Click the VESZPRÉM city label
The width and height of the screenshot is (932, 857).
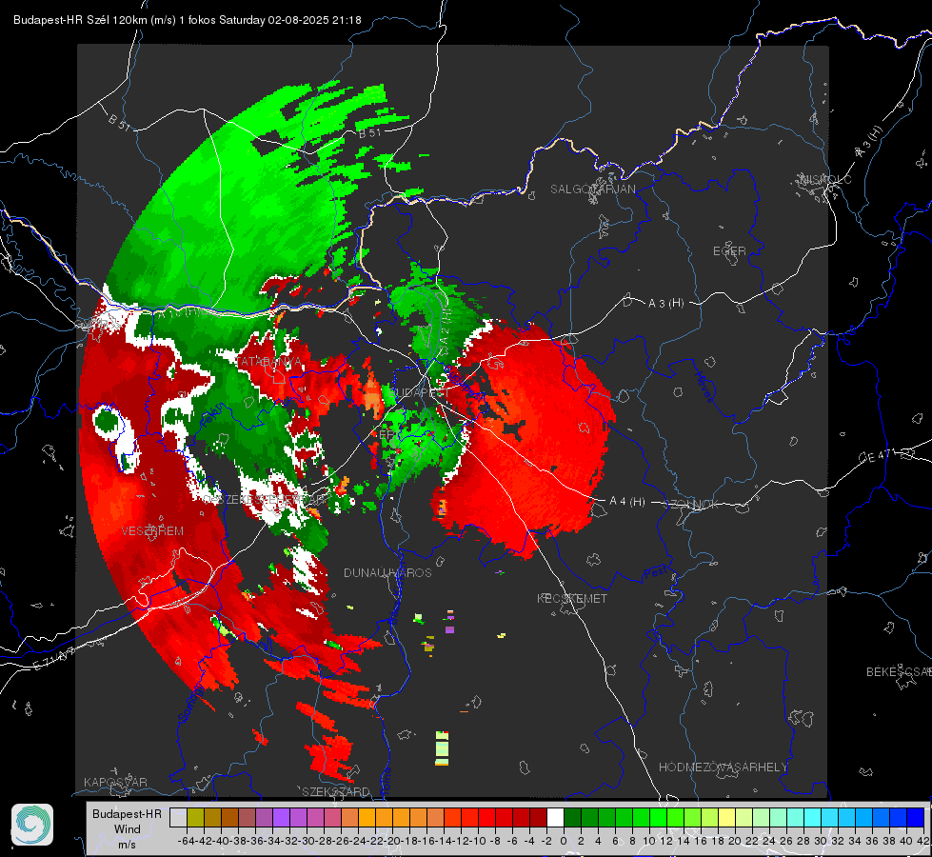[152, 531]
